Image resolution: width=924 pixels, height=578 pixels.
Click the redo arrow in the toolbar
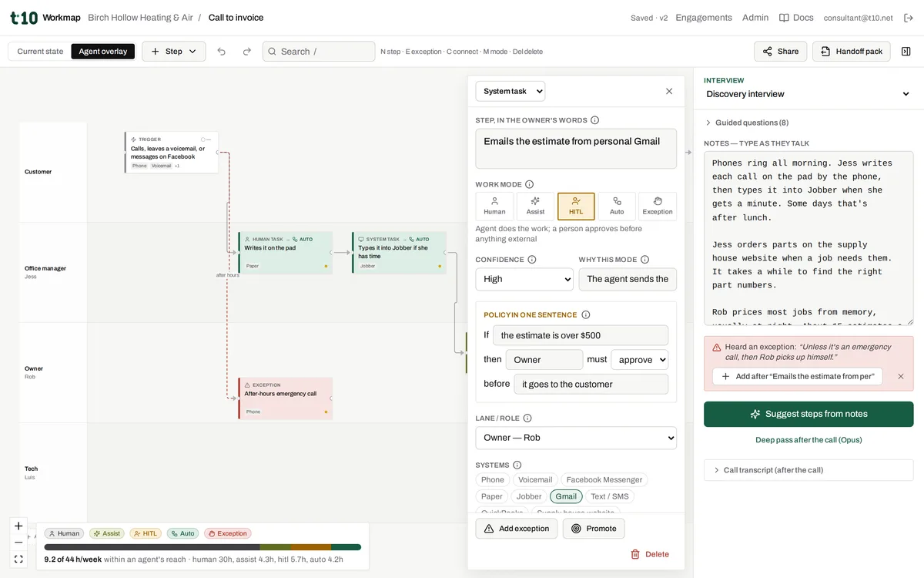tap(247, 52)
